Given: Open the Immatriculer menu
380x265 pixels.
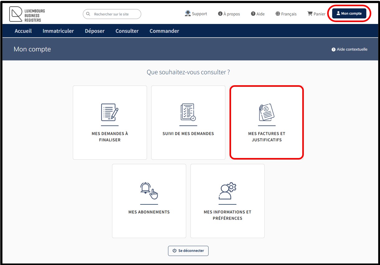Looking at the screenshot, I should pos(58,31).
